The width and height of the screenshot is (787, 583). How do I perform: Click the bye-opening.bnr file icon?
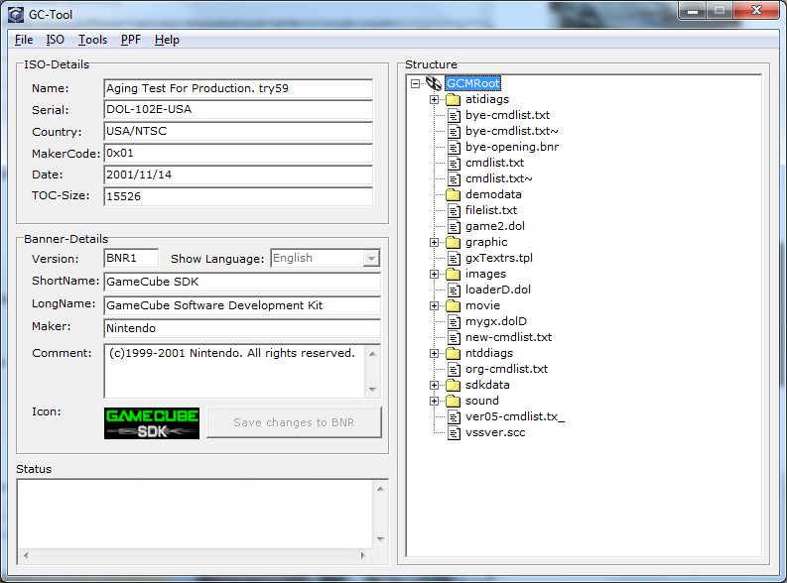click(x=454, y=148)
